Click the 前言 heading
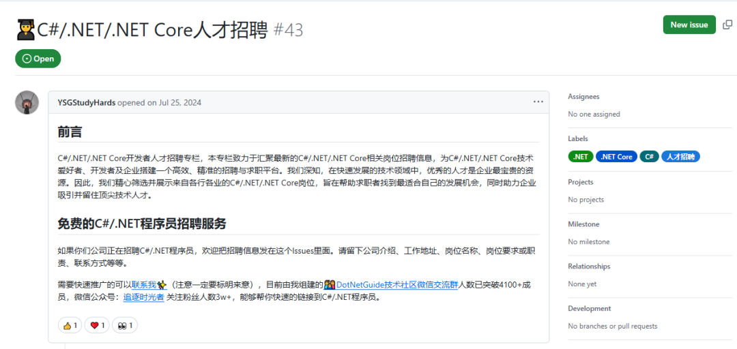The image size is (737, 349). pos(70,132)
